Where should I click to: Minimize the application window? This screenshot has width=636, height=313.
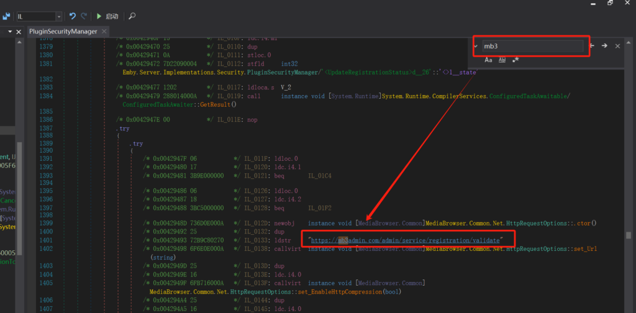(x=593, y=3)
